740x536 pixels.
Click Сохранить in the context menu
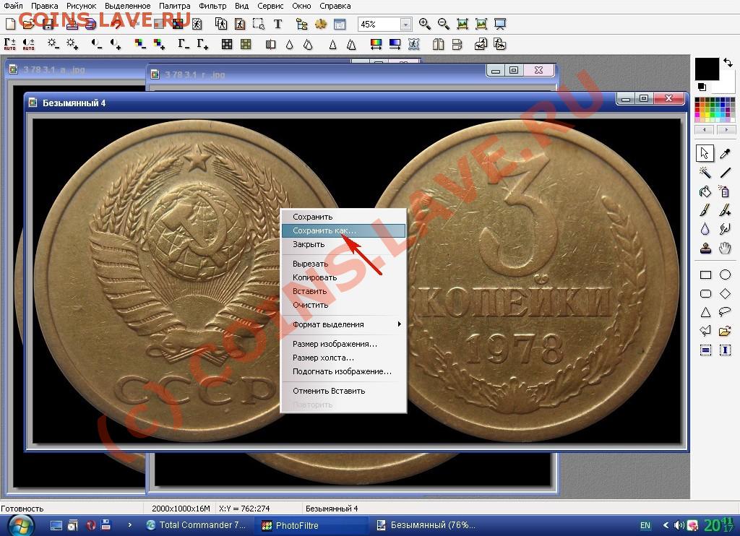click(x=343, y=217)
